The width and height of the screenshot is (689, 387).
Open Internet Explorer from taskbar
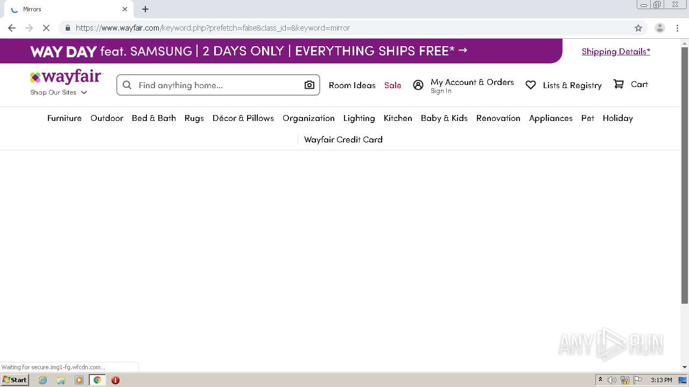(x=43, y=380)
